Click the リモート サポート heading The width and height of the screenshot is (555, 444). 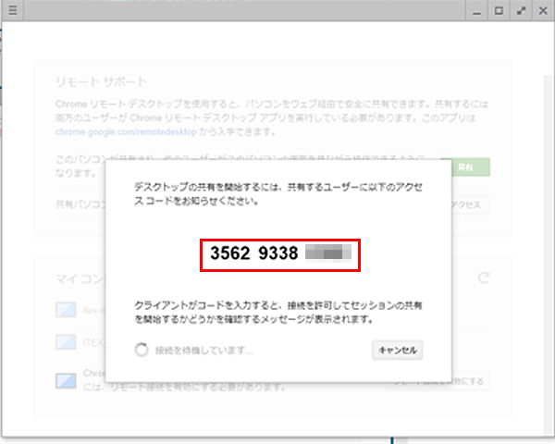(x=86, y=80)
